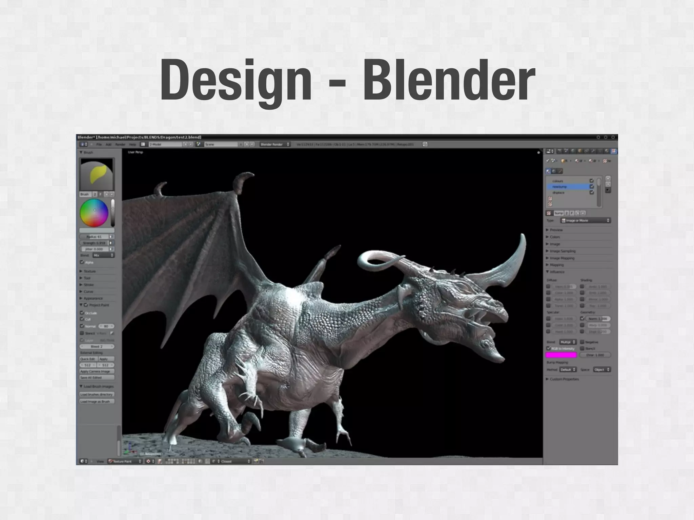Click Load Image as Brush button
The height and width of the screenshot is (520, 694).
97,401
